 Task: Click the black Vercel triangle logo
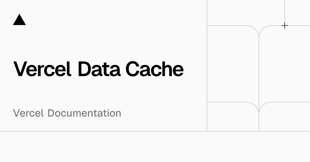click(19, 20)
